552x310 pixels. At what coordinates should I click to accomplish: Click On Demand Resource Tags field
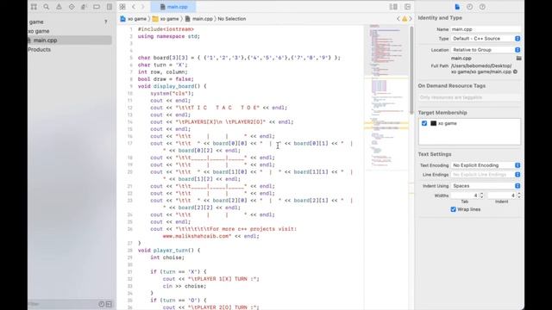point(469,97)
